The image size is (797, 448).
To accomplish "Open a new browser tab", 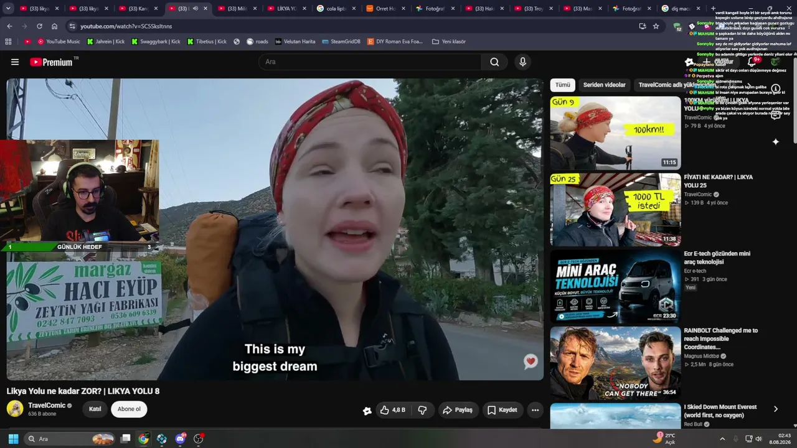I will pyautogui.click(x=713, y=9).
